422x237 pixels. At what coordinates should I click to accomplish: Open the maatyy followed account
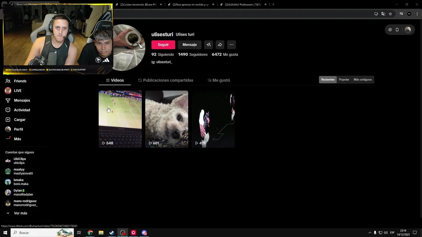20,171
